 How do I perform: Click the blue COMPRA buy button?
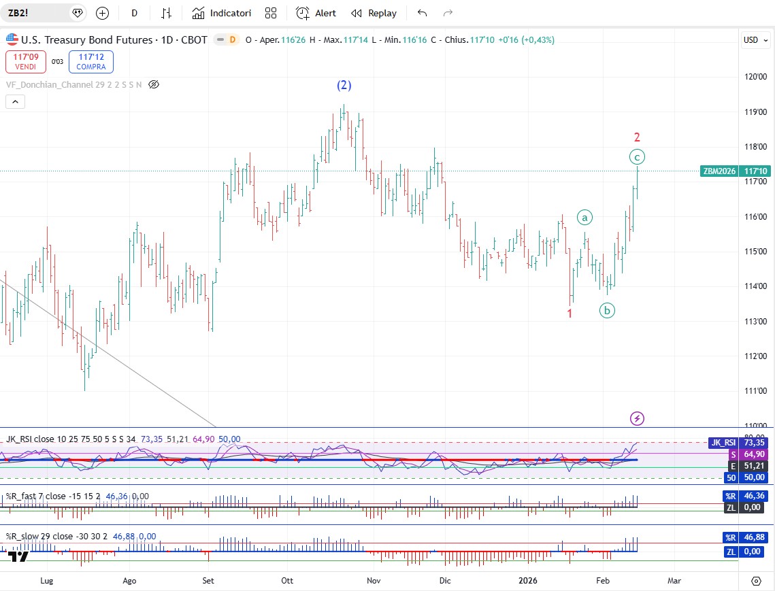91,62
